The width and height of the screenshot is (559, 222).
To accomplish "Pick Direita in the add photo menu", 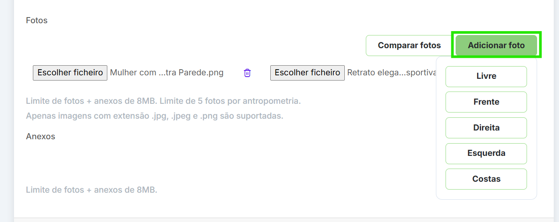I will 486,128.
